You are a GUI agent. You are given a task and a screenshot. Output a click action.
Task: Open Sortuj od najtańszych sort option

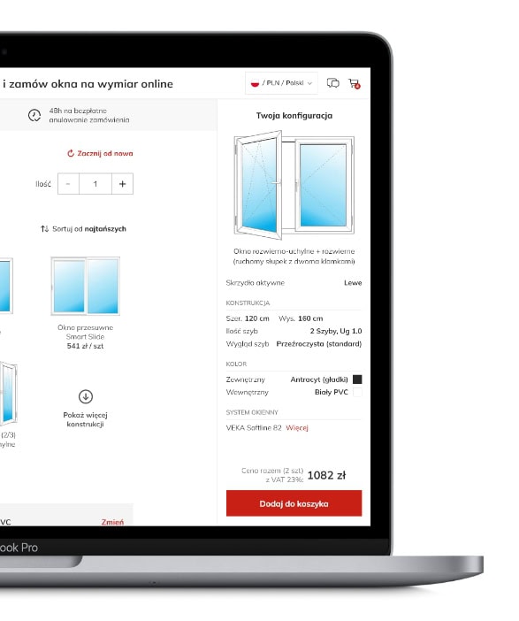[x=89, y=229]
